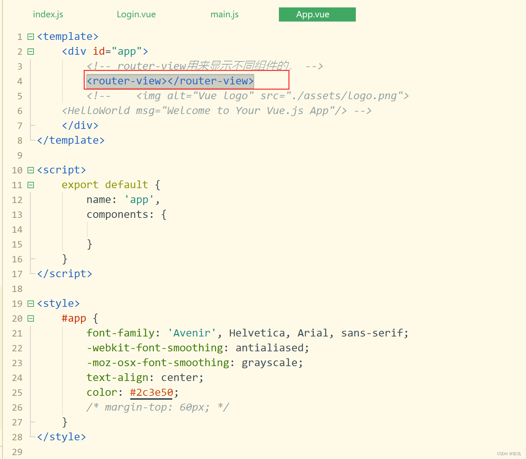Click line number 29 in the gutter
The width and height of the screenshot is (526, 459).
coord(17,452)
